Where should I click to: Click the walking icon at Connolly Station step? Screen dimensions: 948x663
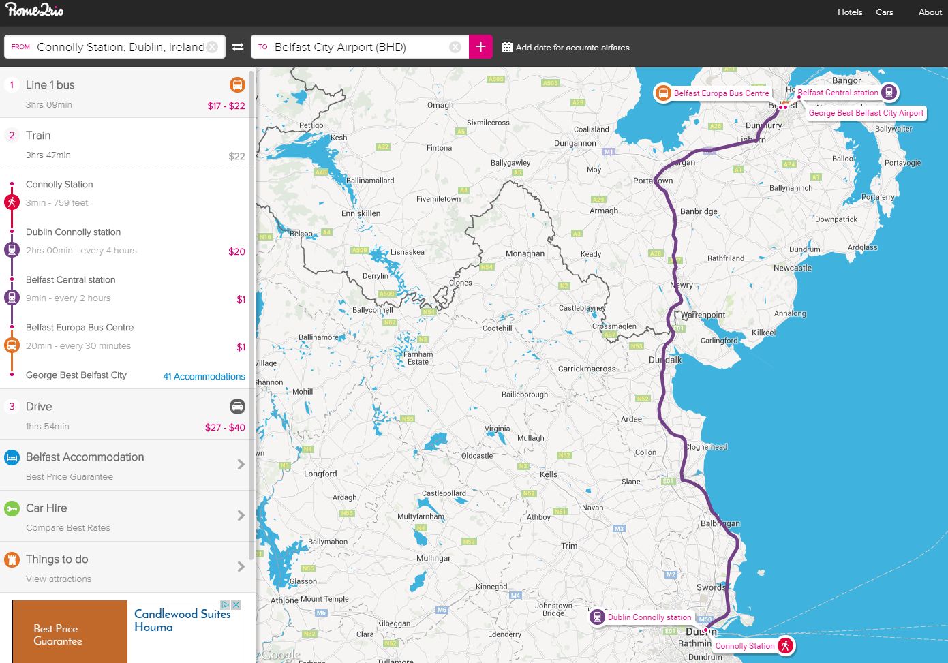pos(12,202)
